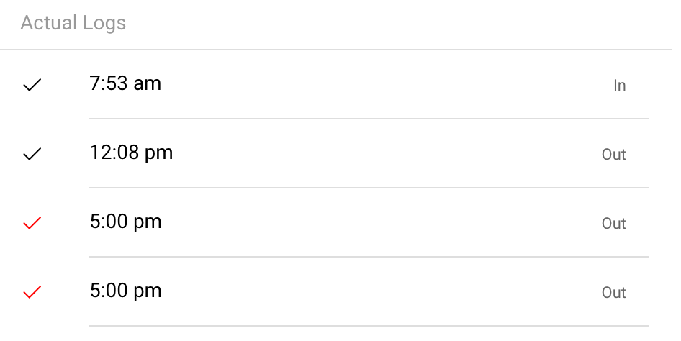Click the divider between the two 5:00 pm logs

369,257
